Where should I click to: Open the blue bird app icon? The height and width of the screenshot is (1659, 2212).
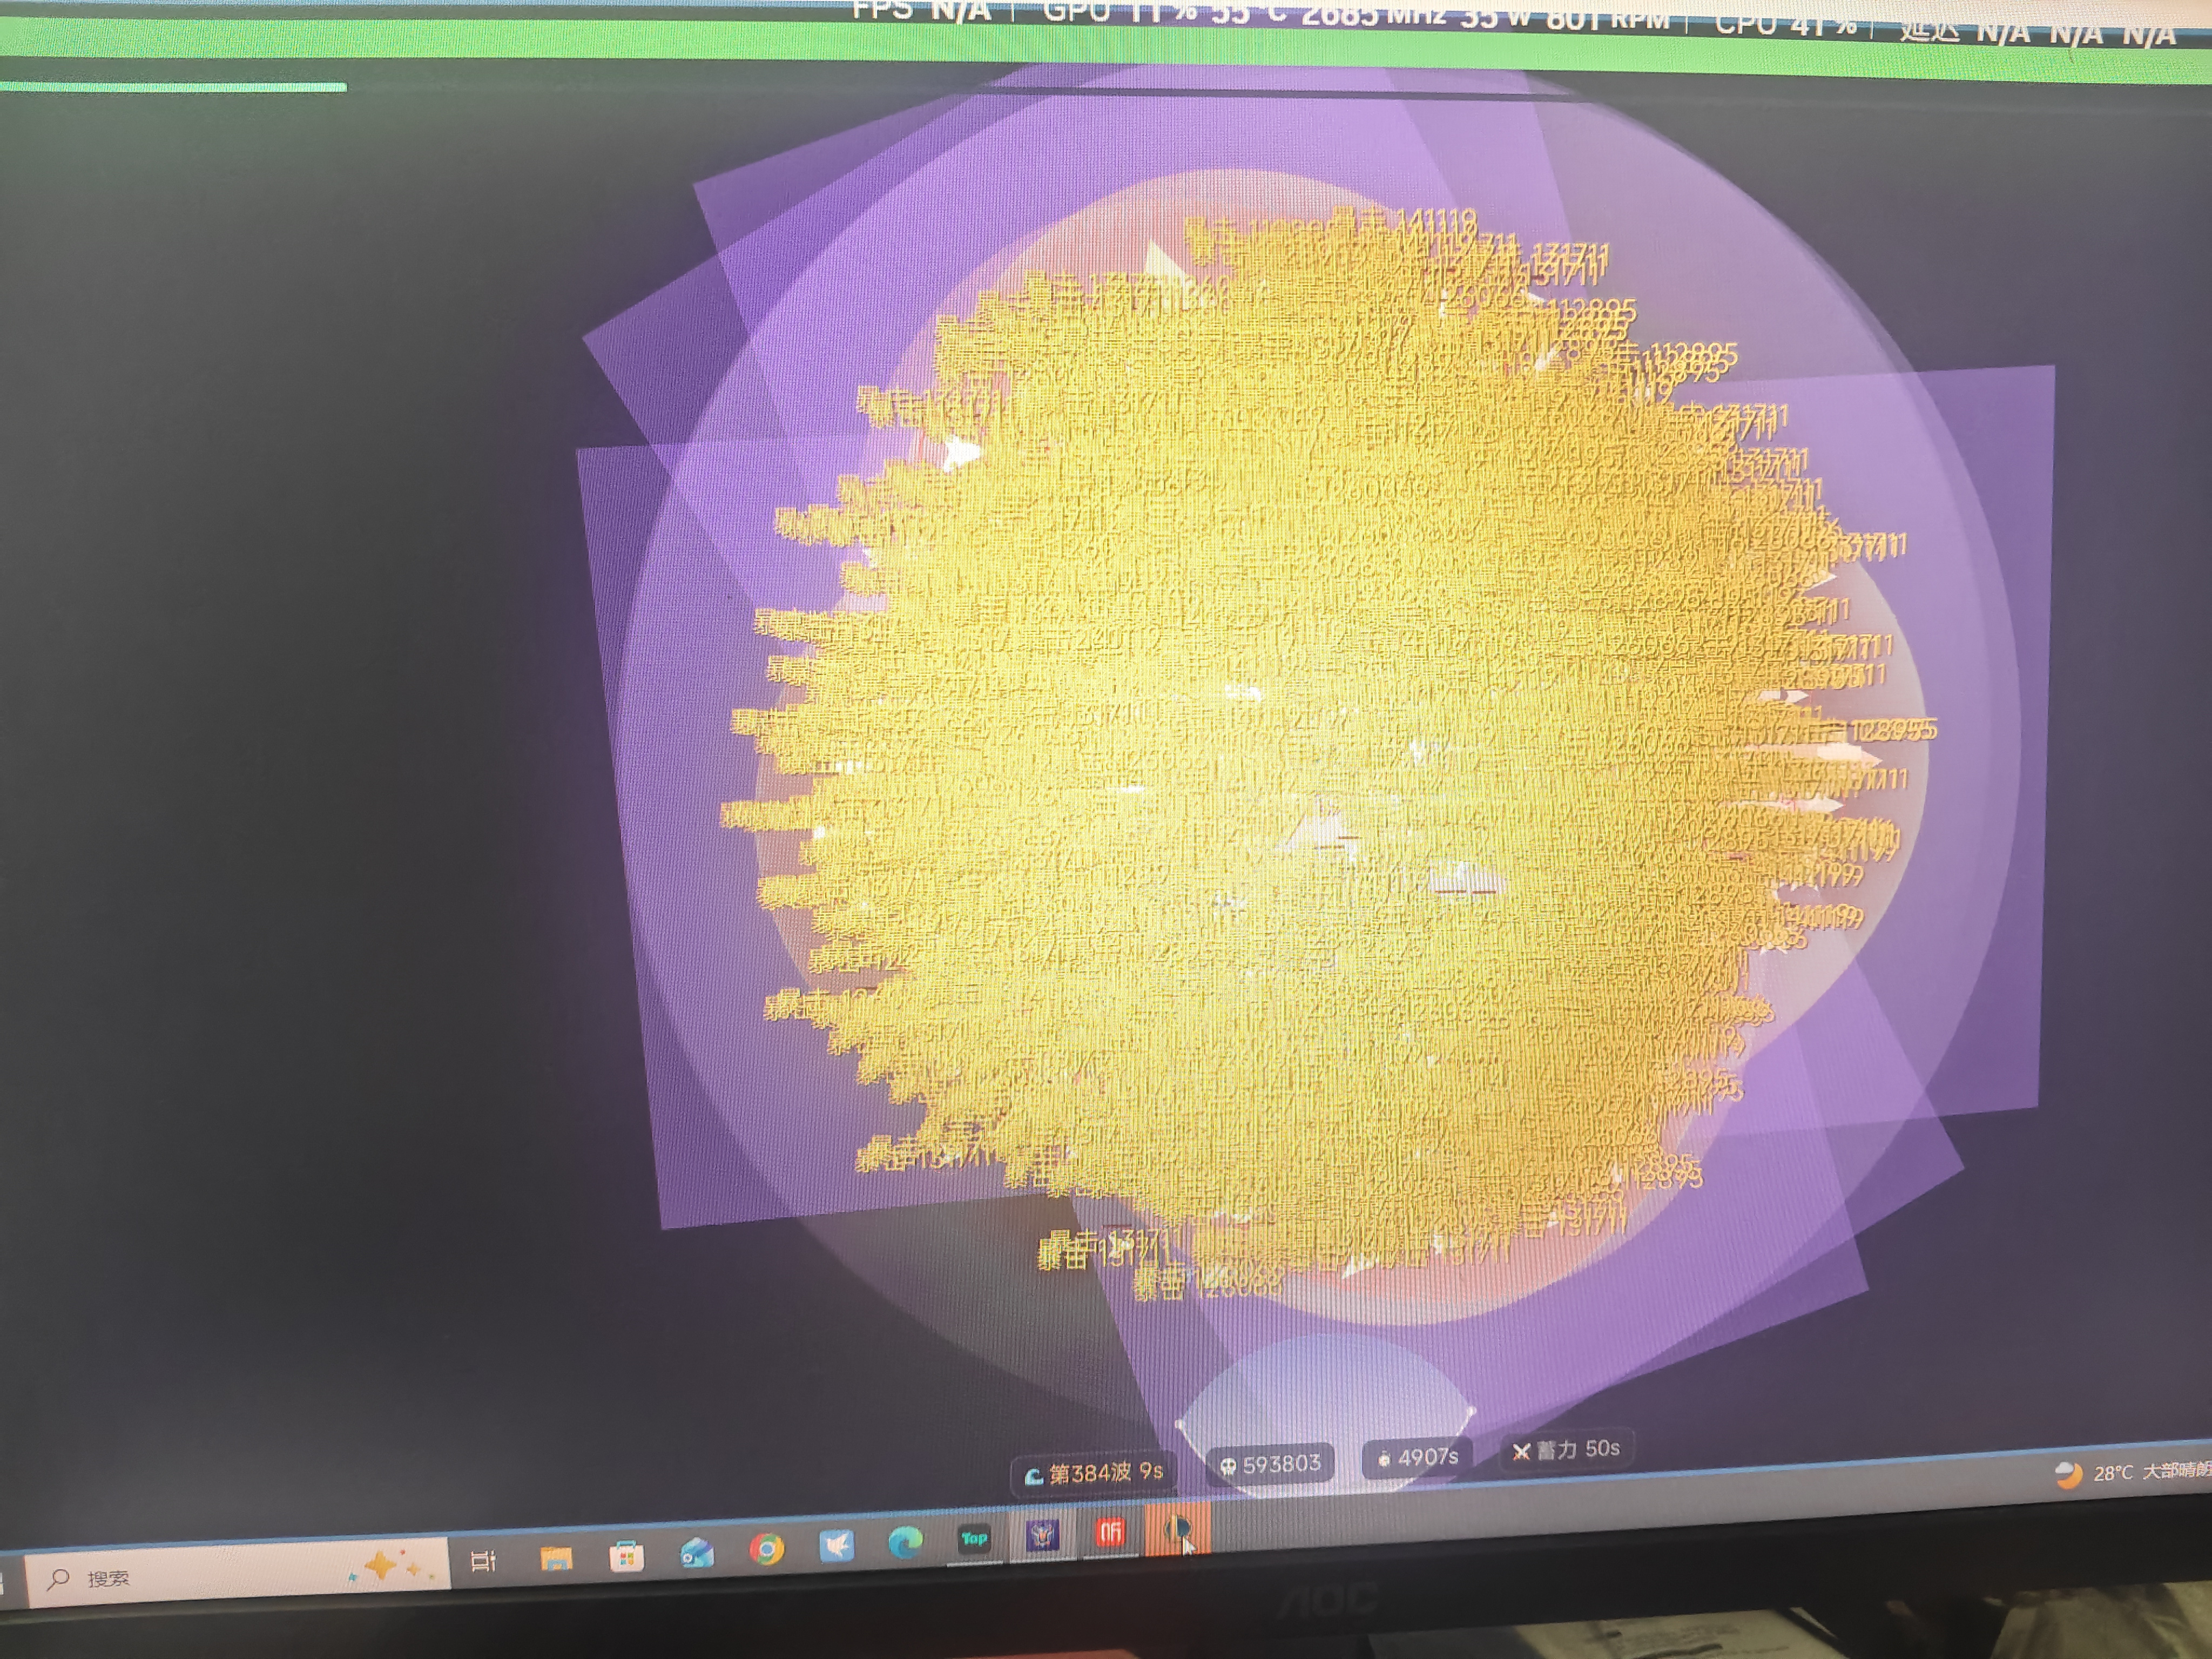point(836,1547)
